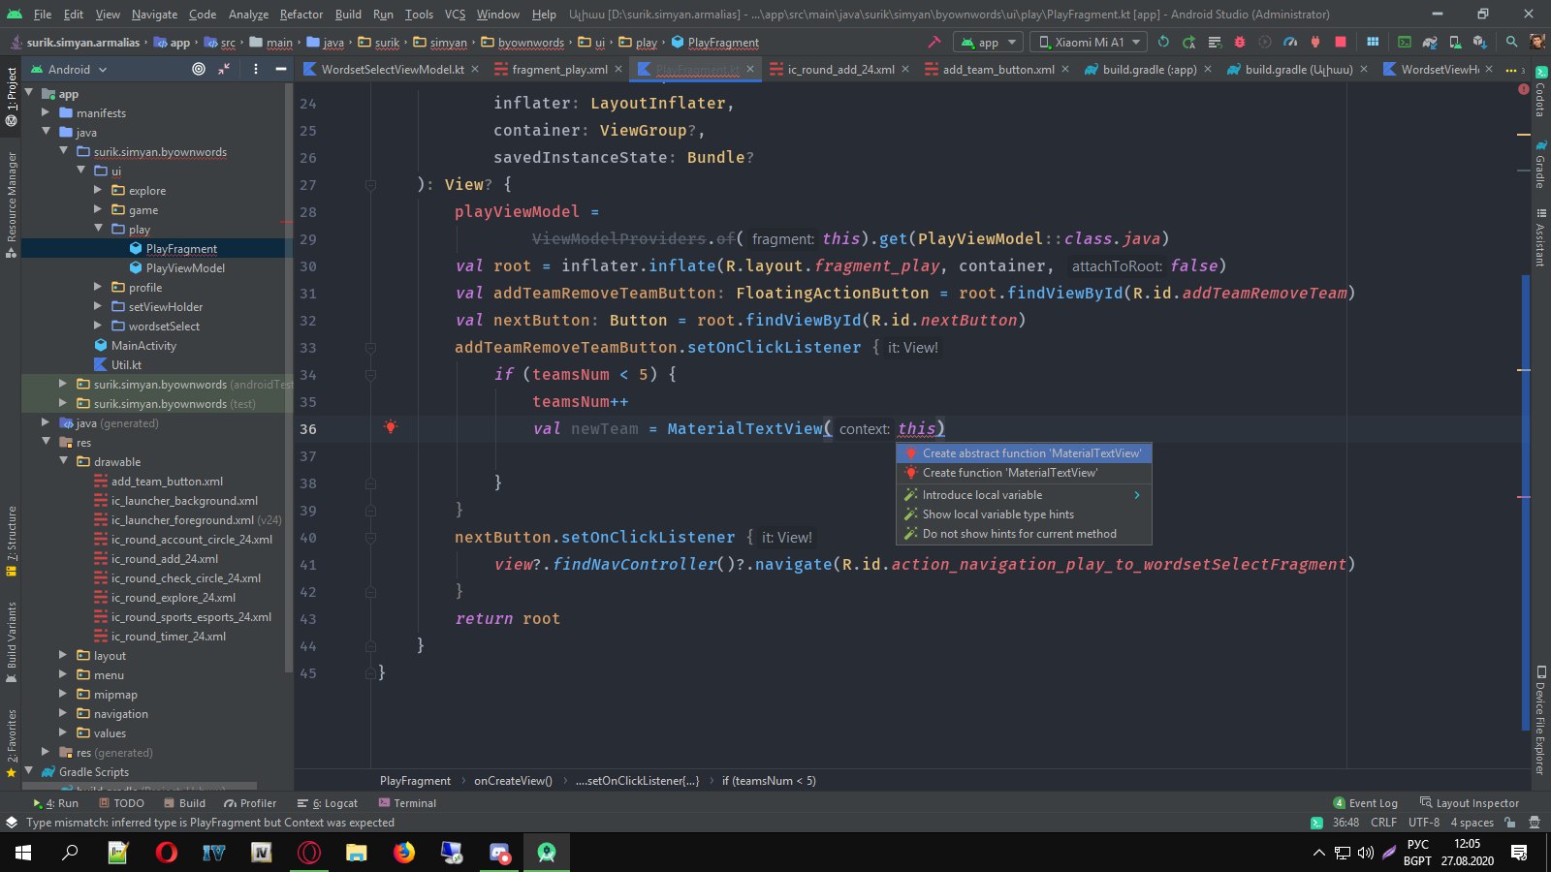
Task: Click the Windows Start button
Action: coord(23,853)
